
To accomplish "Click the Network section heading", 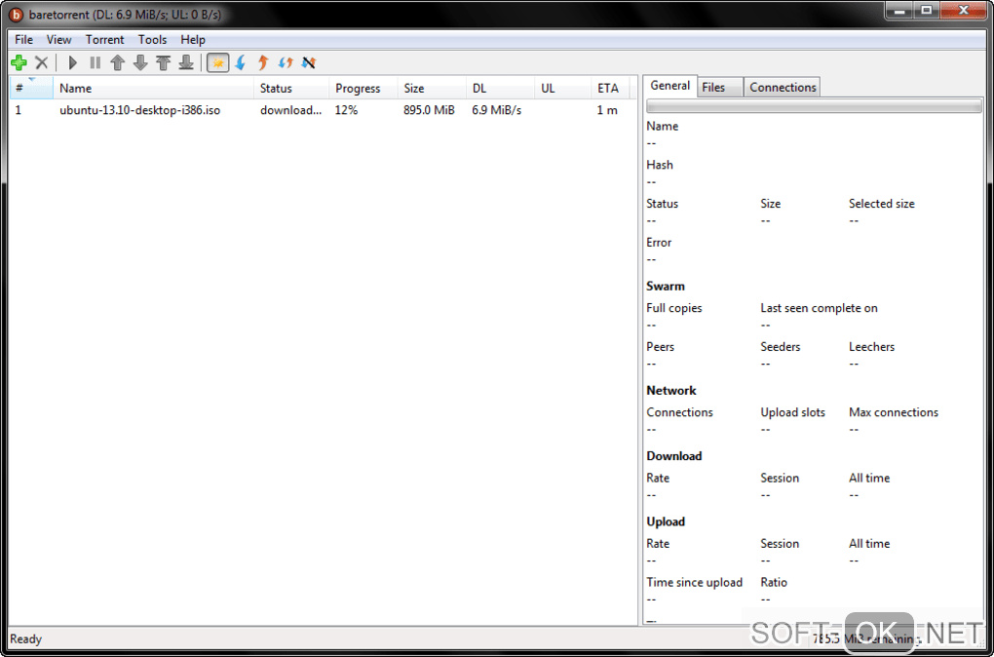I will pos(671,391).
